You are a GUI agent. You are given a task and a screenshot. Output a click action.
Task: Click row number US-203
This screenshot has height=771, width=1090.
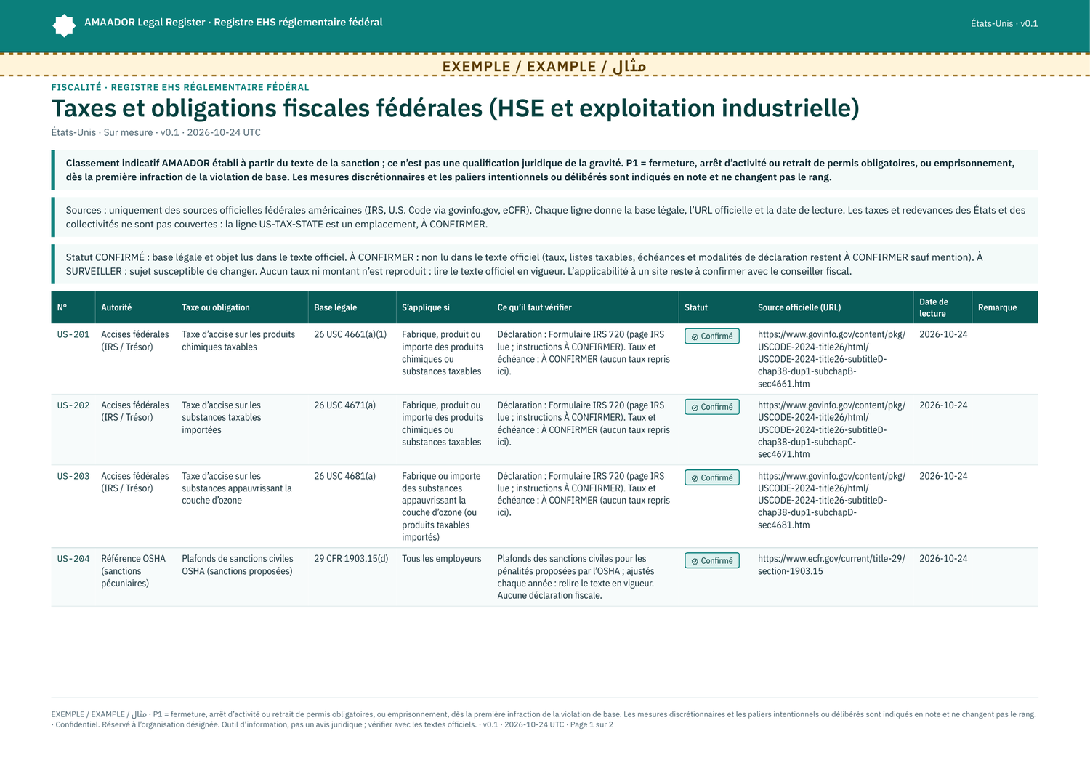click(x=73, y=477)
